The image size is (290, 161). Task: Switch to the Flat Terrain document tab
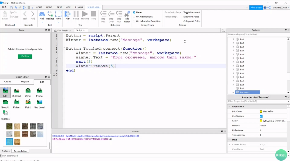(63, 30)
